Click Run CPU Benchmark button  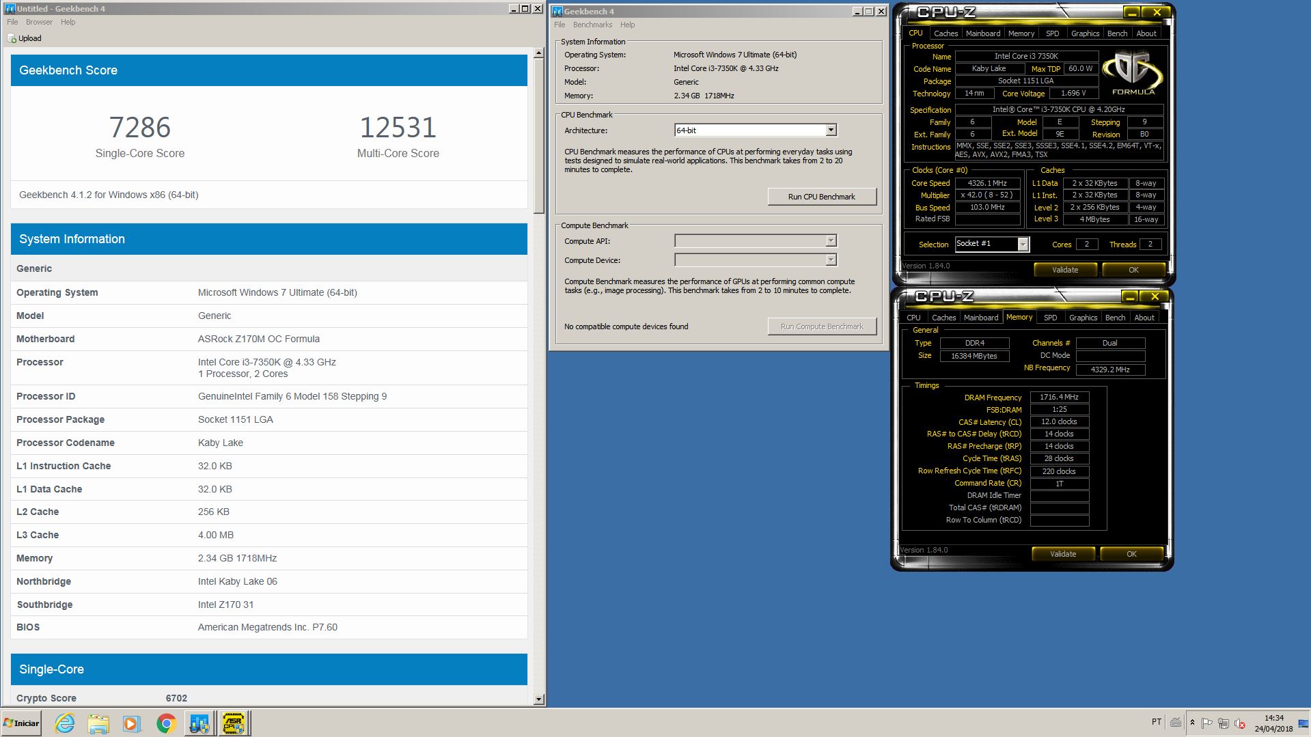click(x=821, y=197)
